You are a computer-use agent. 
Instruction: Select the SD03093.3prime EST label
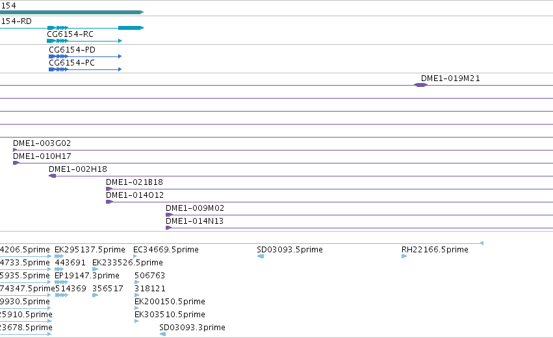(192, 328)
